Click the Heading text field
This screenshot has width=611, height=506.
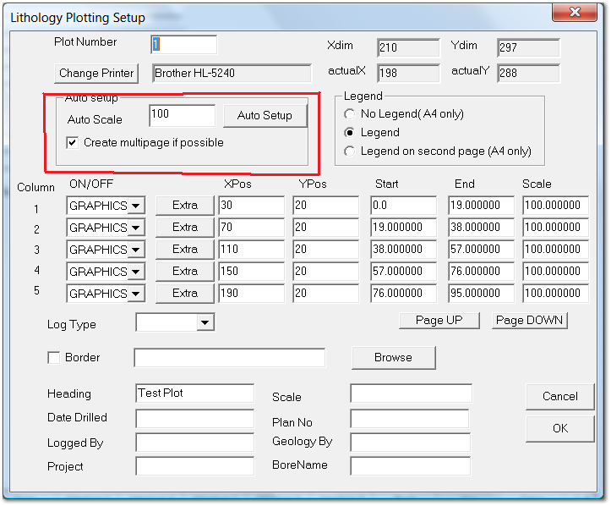pos(194,393)
